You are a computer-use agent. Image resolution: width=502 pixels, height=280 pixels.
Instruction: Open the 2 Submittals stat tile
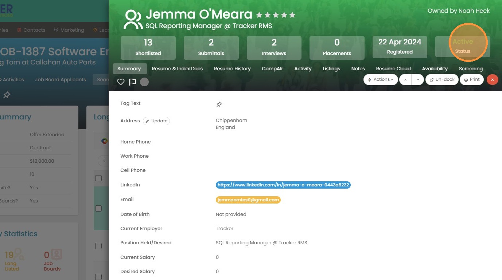coord(211,48)
